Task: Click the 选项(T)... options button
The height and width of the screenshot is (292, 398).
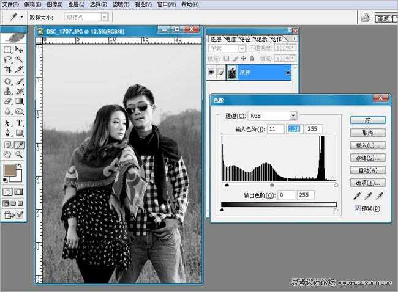Action: (x=368, y=183)
